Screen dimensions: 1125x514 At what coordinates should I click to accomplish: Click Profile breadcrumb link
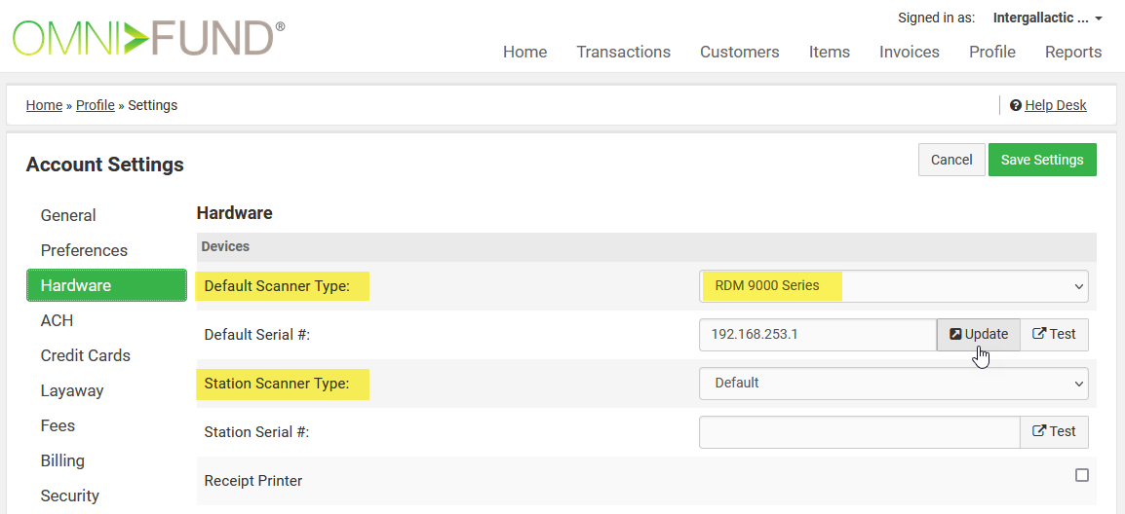[96, 105]
